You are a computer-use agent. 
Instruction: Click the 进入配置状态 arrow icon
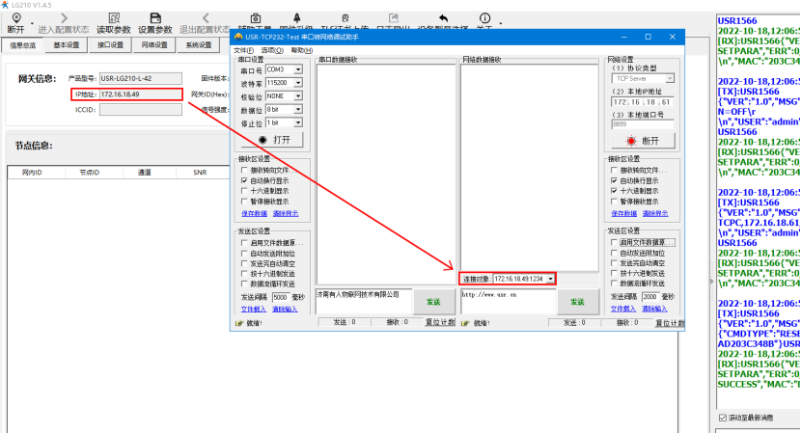click(64, 18)
